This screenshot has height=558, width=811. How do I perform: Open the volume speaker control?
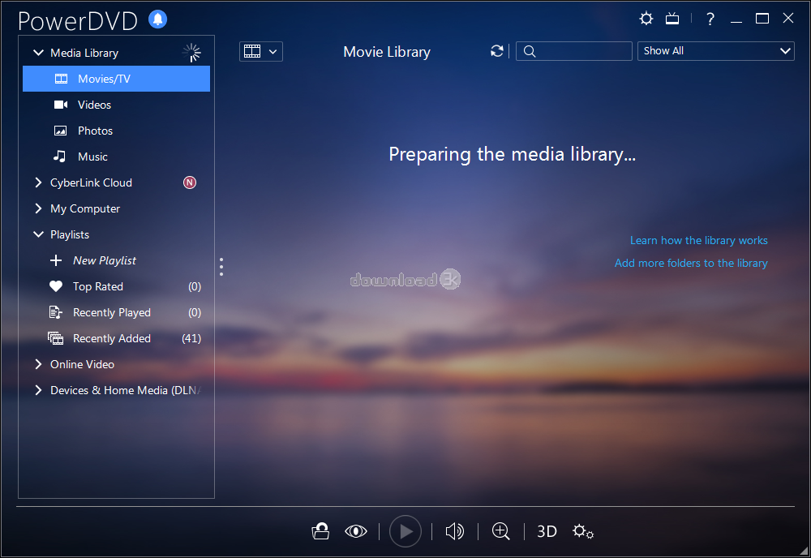coord(454,531)
